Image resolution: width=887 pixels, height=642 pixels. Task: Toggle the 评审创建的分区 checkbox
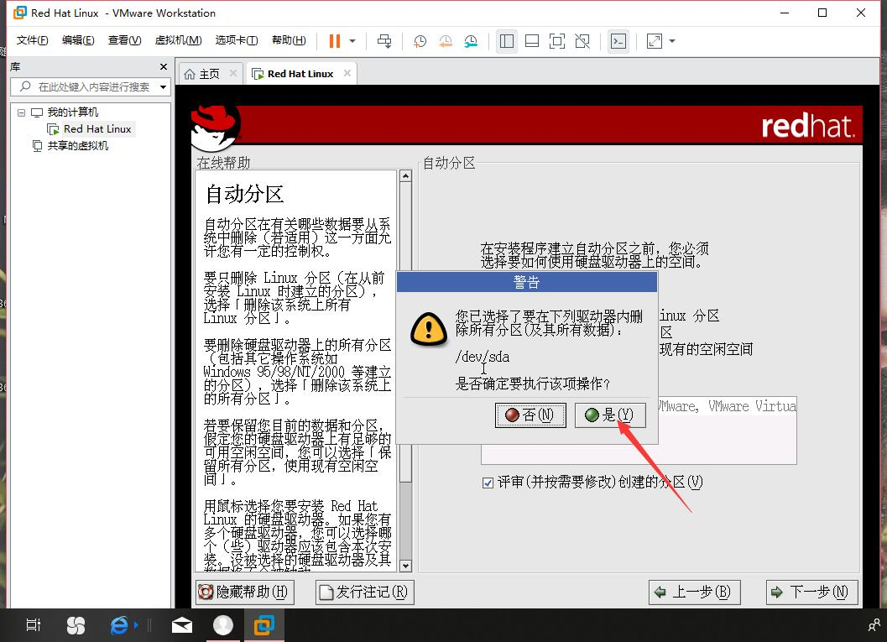point(488,483)
